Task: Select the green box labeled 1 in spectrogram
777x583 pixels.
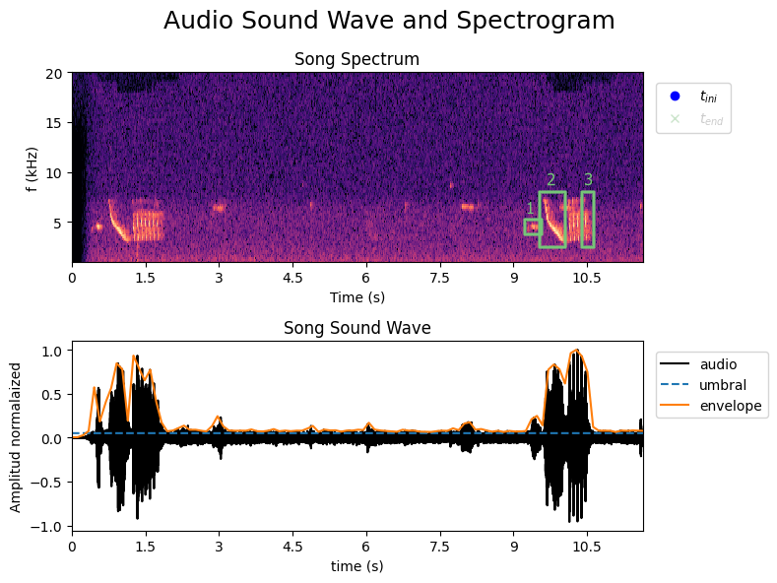Action: point(533,227)
